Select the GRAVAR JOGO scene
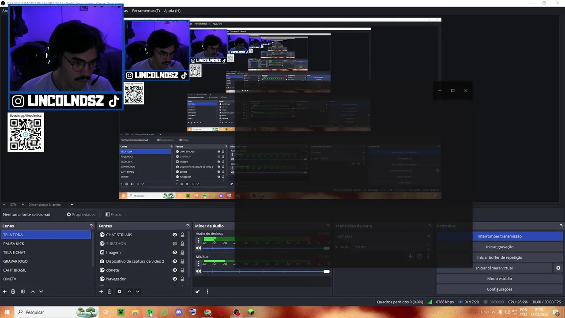This screenshot has width=565, height=318. 46,261
